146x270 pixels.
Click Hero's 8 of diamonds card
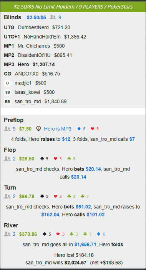tap(81, 129)
